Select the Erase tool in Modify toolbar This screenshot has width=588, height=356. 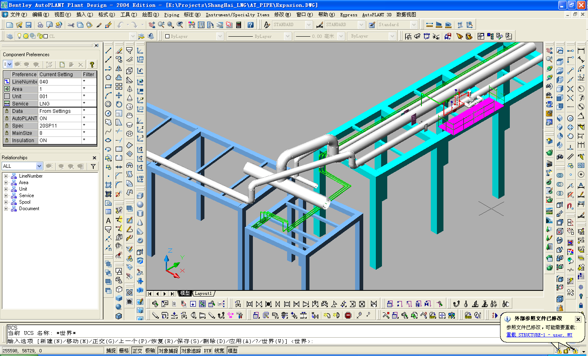(119, 51)
